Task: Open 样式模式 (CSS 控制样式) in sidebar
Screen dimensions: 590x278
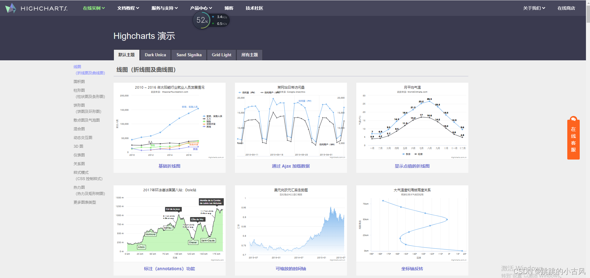Action: 88,175
